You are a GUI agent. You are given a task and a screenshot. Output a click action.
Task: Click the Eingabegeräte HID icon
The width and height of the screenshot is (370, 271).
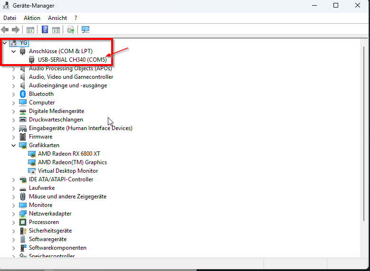click(23, 128)
